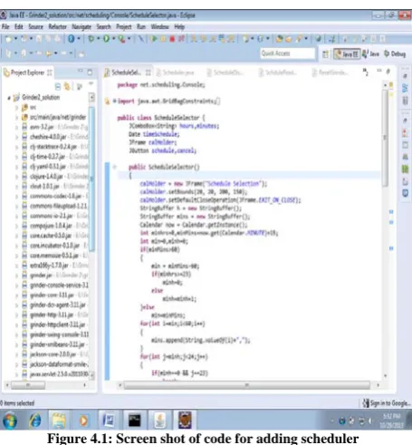
Task: Collapse the Grinder2_solution project node
Action: point(9,98)
